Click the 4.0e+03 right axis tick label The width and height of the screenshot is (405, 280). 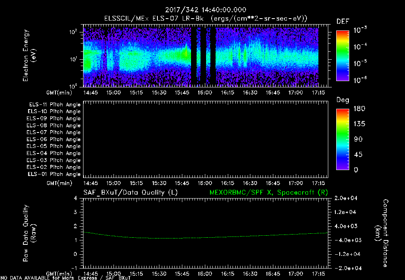coord(346,226)
